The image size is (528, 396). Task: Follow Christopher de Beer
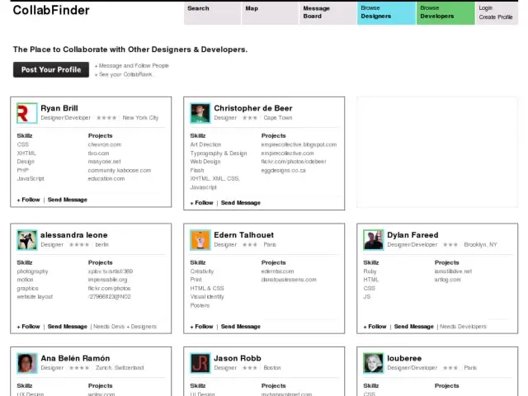[201, 203]
